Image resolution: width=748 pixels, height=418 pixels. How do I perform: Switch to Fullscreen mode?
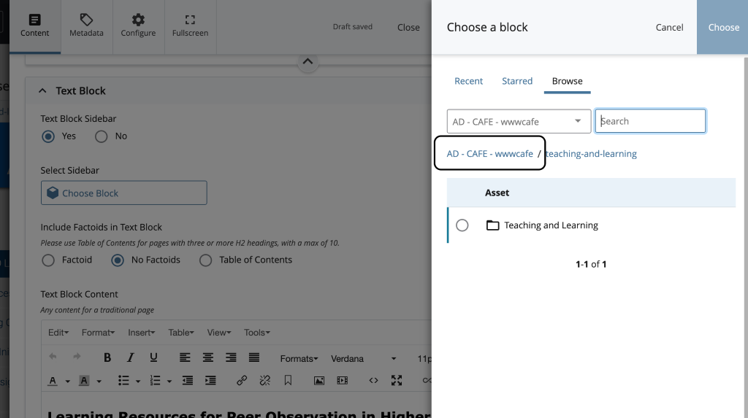[x=191, y=26]
